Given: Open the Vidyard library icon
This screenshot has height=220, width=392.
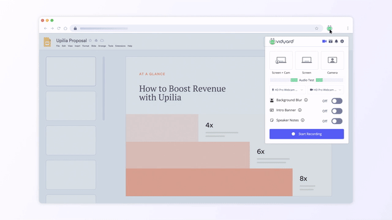Looking at the screenshot, I should (331, 41).
